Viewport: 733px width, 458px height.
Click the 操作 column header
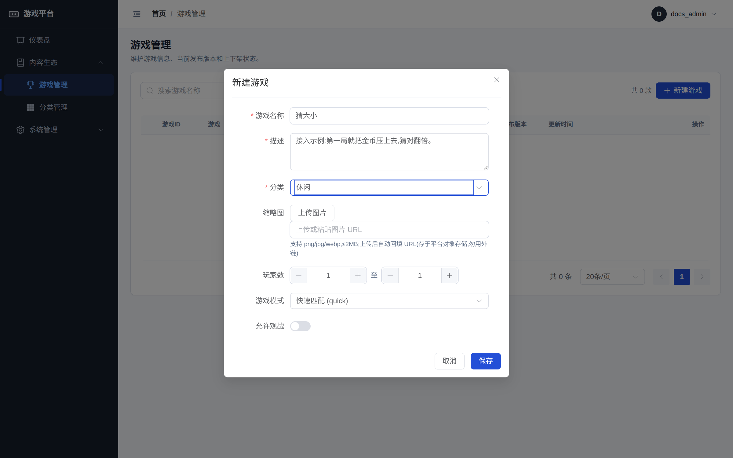pos(698,124)
